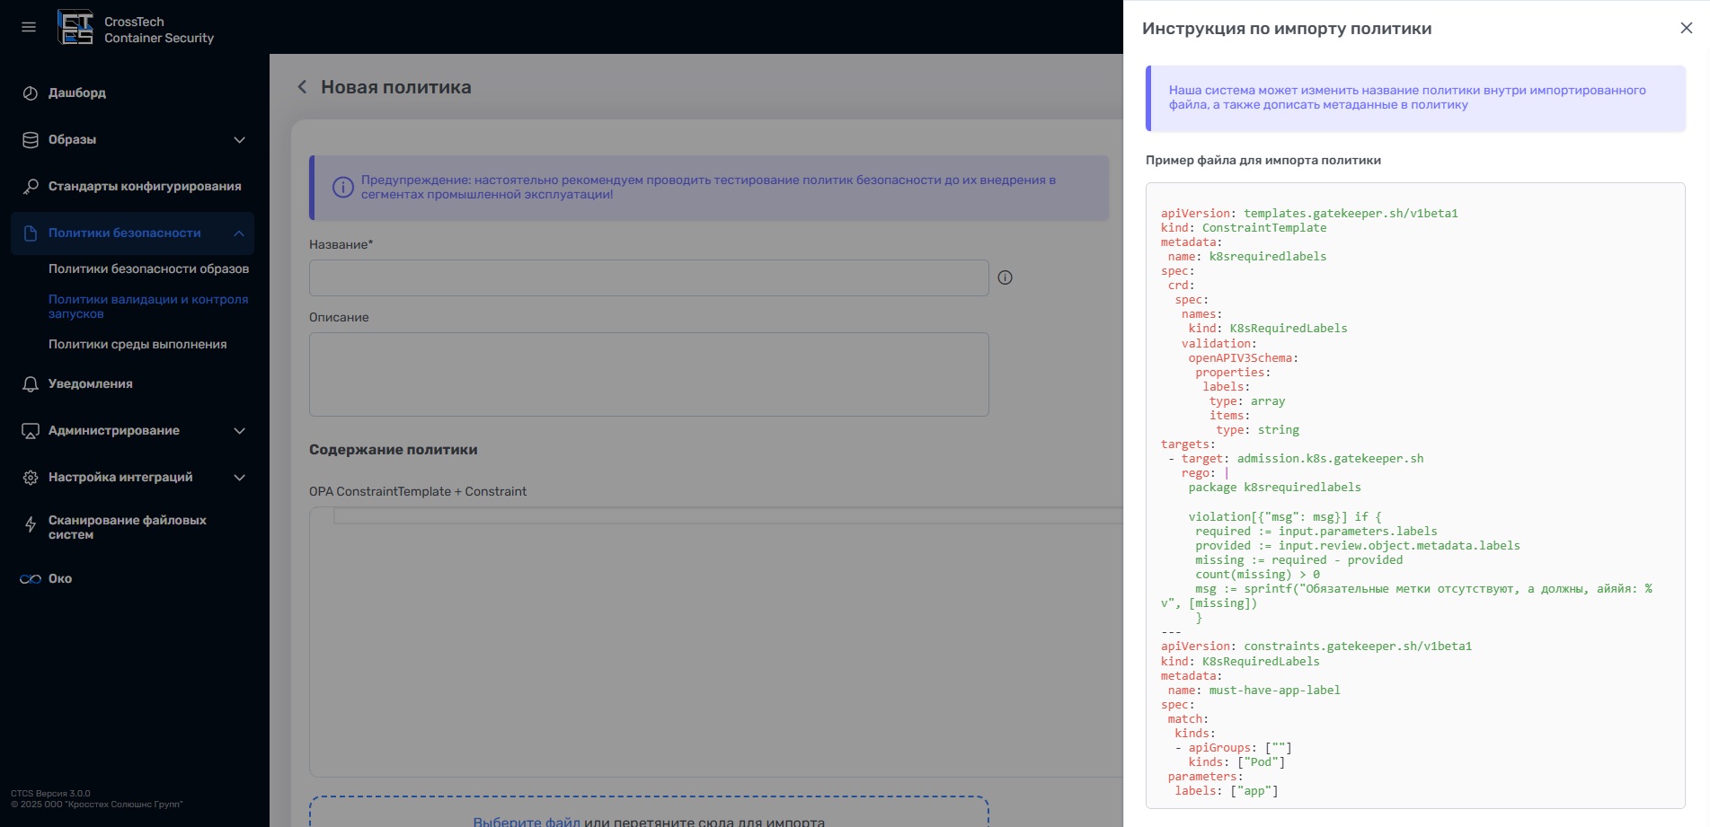Click into the Название text field
This screenshot has height=827, width=1710.
[x=649, y=278]
